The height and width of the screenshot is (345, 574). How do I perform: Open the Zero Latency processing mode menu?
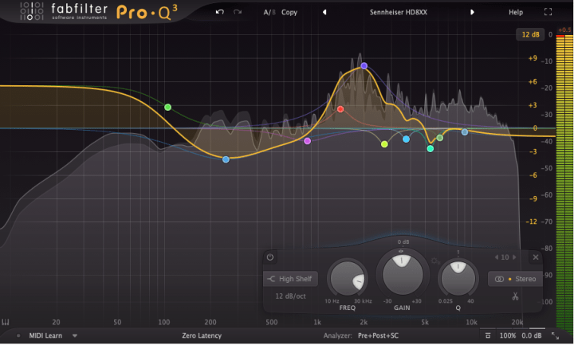[x=202, y=335]
